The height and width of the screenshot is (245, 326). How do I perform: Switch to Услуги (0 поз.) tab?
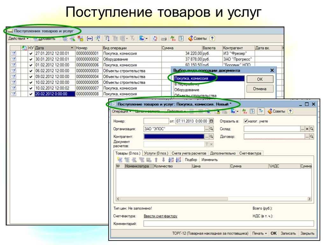tap(156, 153)
